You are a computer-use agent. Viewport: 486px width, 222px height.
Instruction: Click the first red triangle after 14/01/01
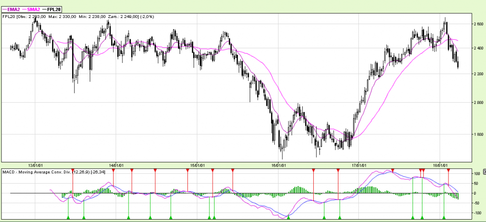point(132,170)
